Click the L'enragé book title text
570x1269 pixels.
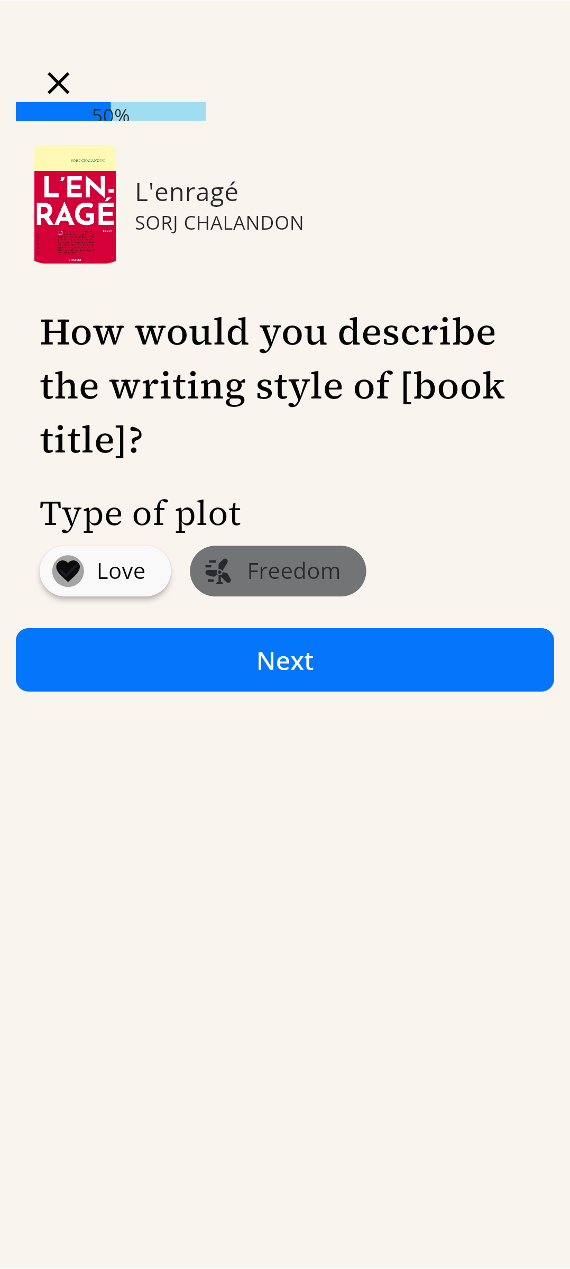[x=187, y=192]
